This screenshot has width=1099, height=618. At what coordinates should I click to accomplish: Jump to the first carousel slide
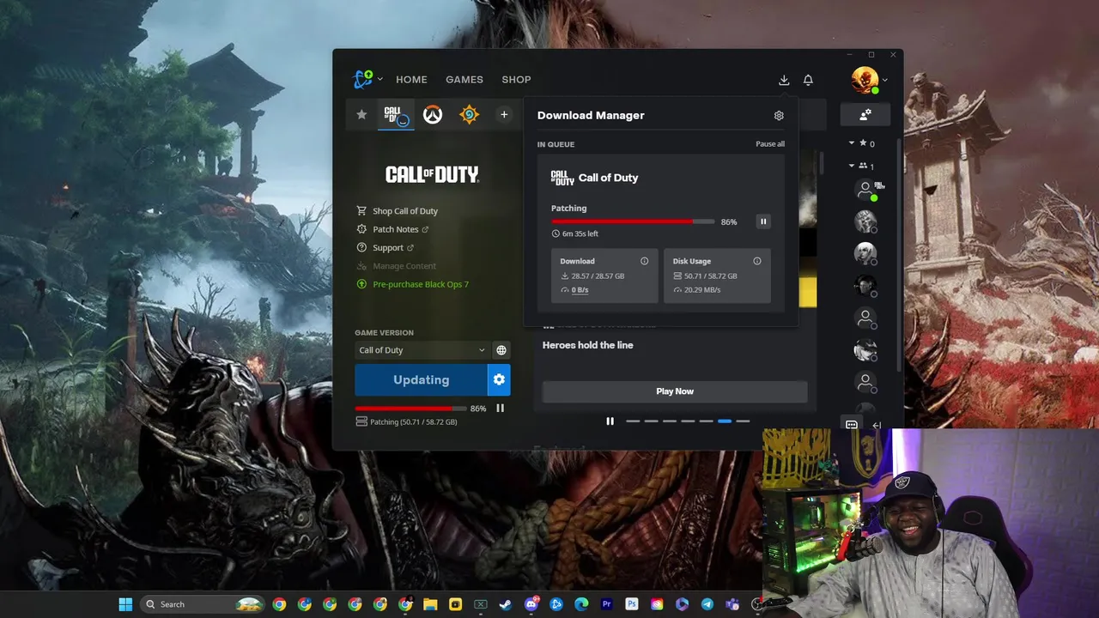pyautogui.click(x=633, y=421)
